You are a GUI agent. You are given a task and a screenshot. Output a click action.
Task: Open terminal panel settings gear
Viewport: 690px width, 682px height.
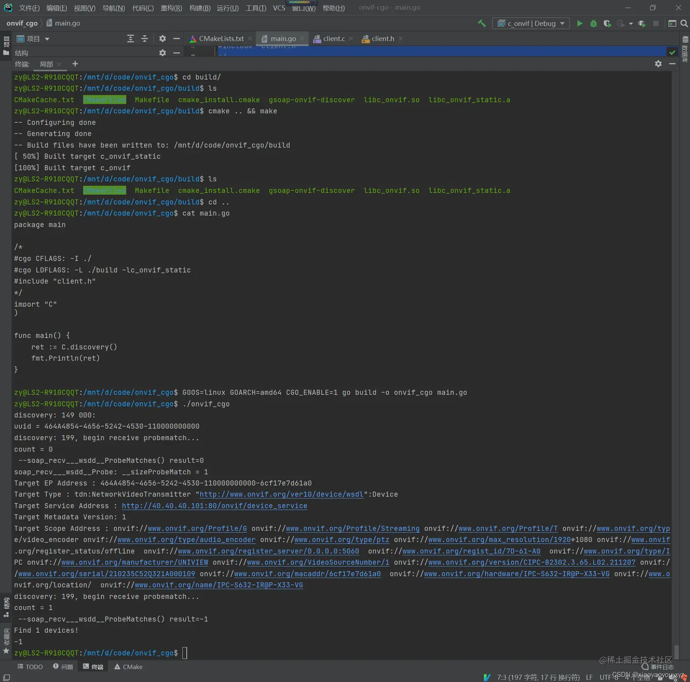click(x=658, y=64)
